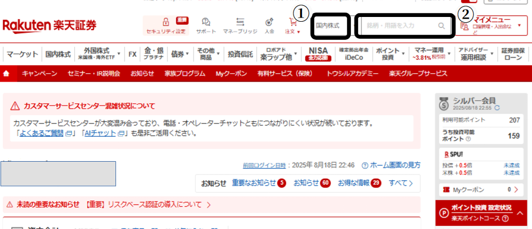This screenshot has height=229, width=532.
Task: Click 未達成 link for 米株 +0.5倍
Action: pos(511,173)
